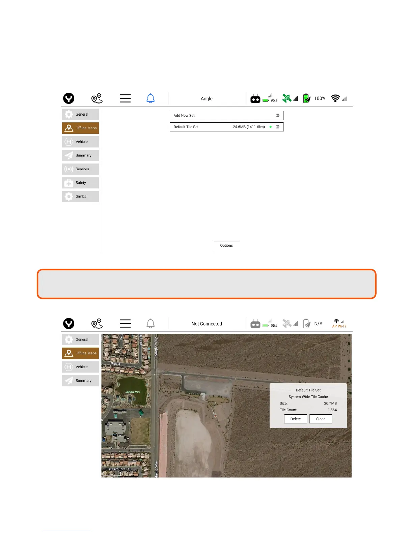This screenshot has width=413, height=534.
Task: Click remote controller icon beside 96%
Action: (x=255, y=98)
